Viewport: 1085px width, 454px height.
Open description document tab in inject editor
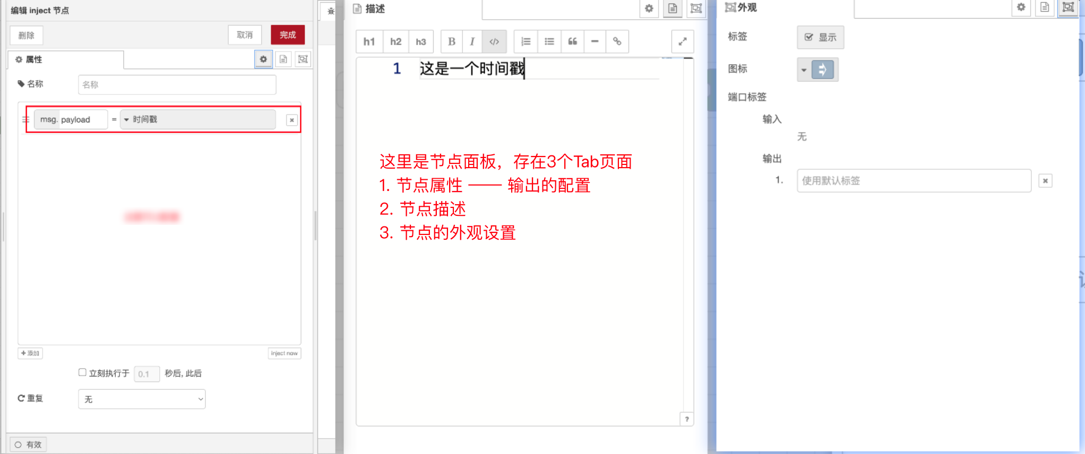pyautogui.click(x=283, y=59)
